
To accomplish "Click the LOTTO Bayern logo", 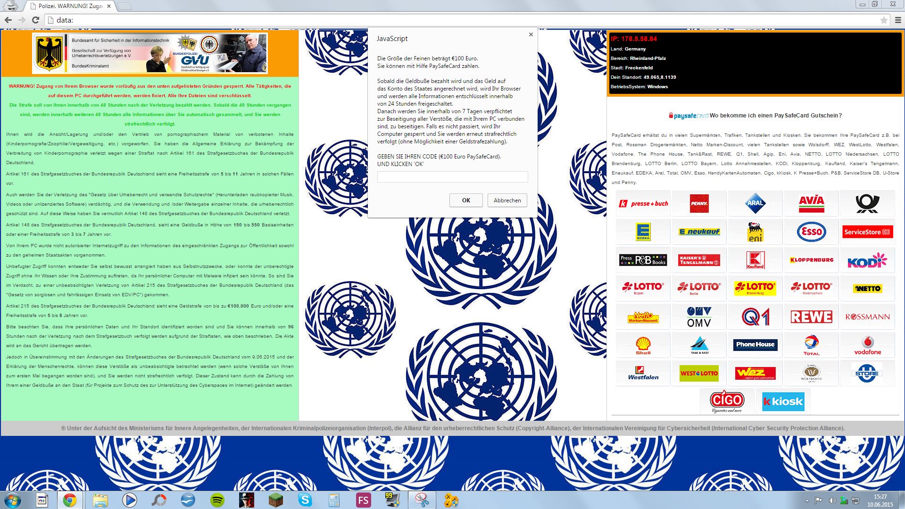I will (x=643, y=288).
